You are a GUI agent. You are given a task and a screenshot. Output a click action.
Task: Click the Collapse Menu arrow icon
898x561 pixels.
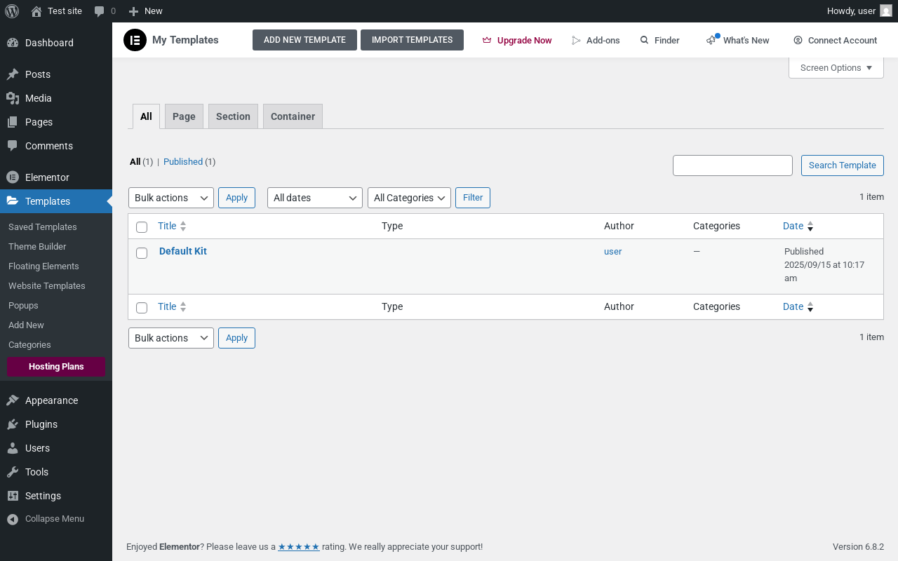click(13, 519)
